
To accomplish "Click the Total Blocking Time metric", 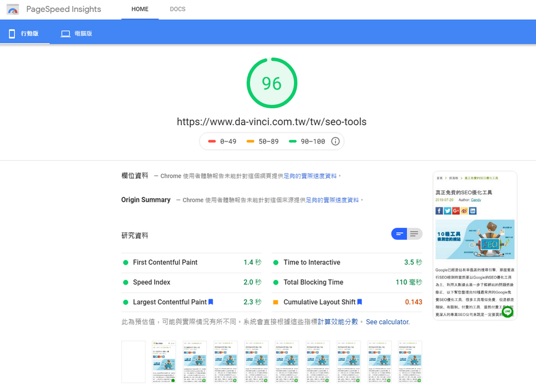I will click(x=347, y=282).
